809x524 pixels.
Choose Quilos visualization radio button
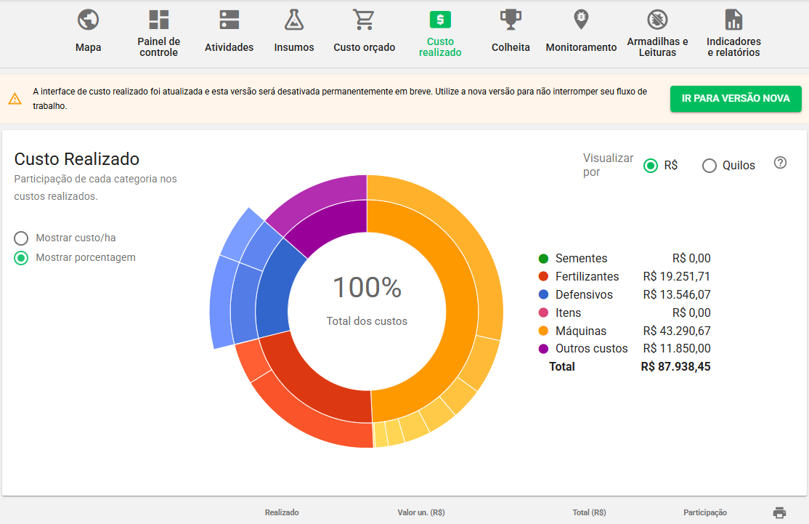coord(710,166)
